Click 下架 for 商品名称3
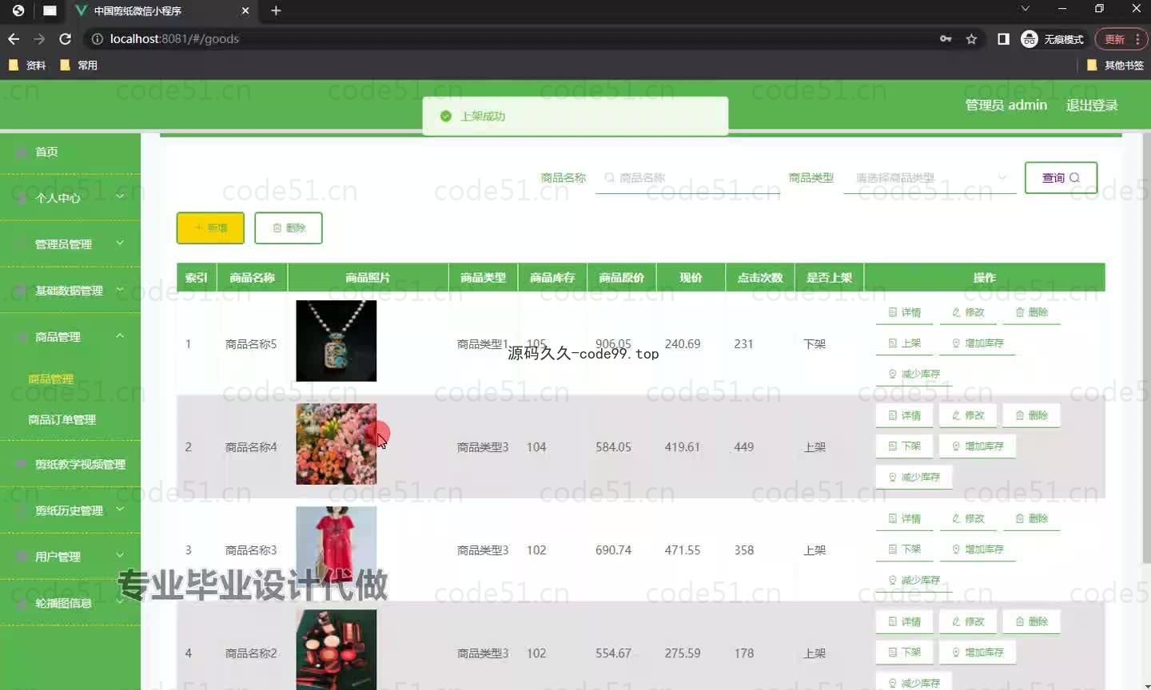Screen dimensions: 1151x690 (905, 549)
